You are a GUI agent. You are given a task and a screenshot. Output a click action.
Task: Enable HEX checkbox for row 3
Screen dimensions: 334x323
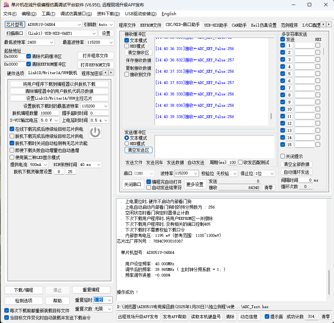[318, 60]
